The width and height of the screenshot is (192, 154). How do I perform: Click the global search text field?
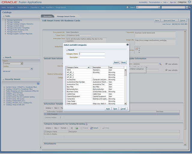pyautogui.click(x=173, y=7)
